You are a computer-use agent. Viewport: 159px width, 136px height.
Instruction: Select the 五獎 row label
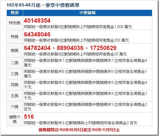point(15,96)
